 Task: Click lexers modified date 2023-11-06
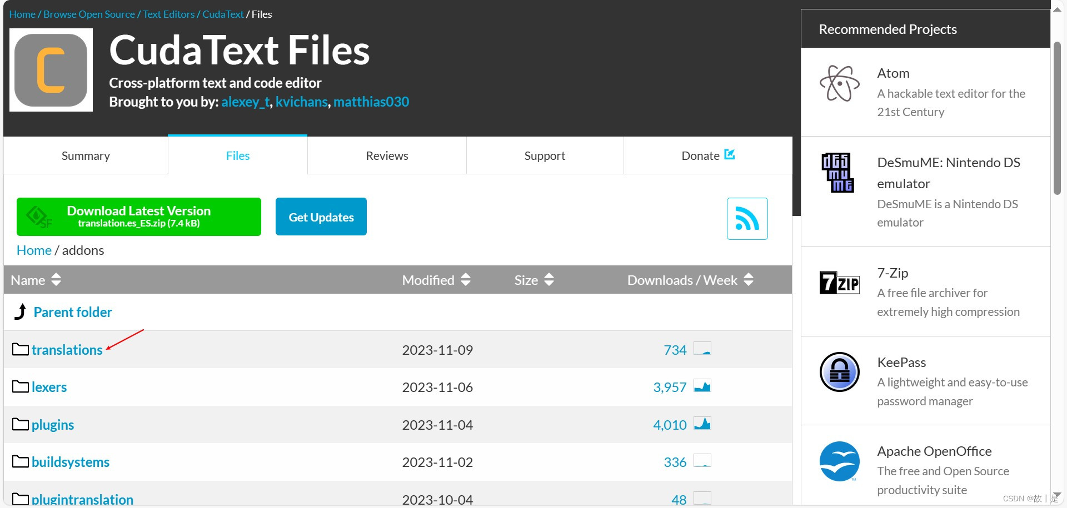tap(437, 387)
